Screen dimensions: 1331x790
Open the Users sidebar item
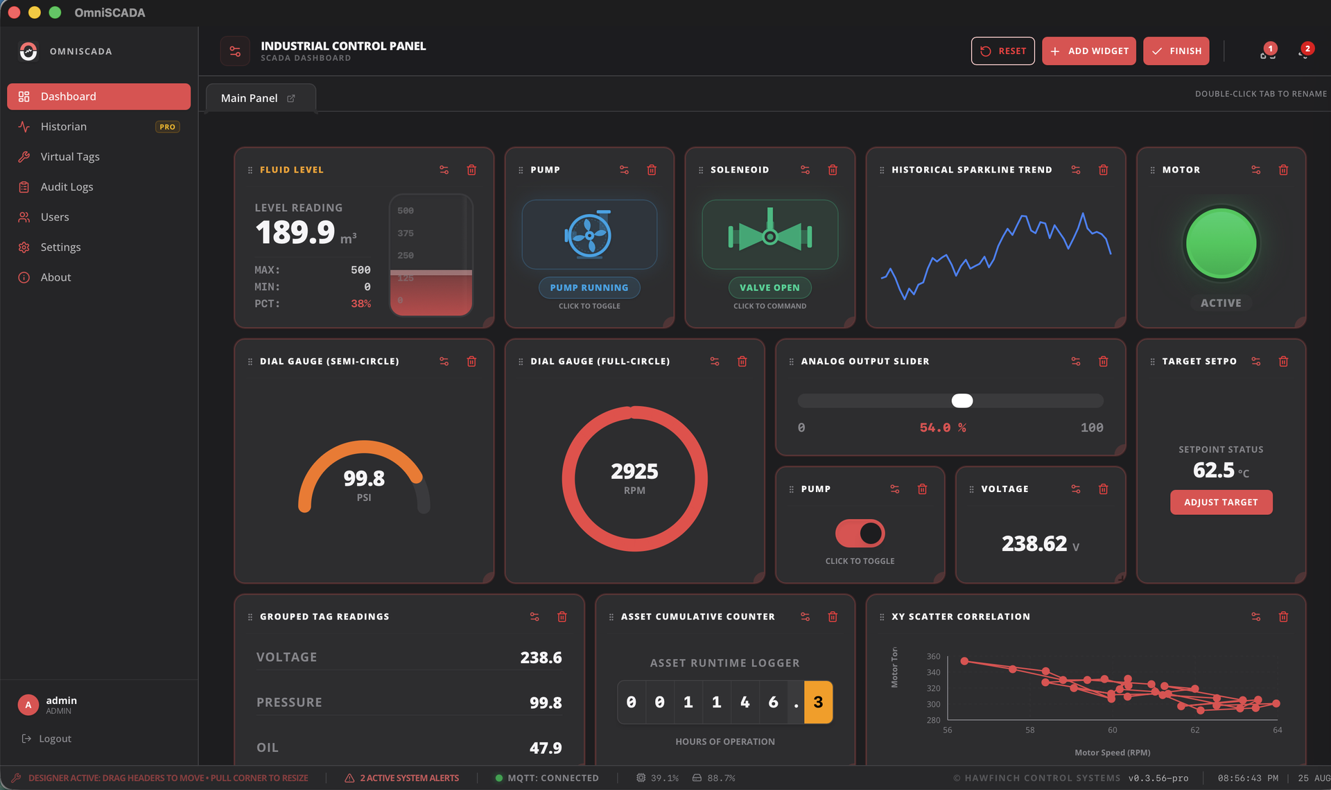pyautogui.click(x=98, y=217)
